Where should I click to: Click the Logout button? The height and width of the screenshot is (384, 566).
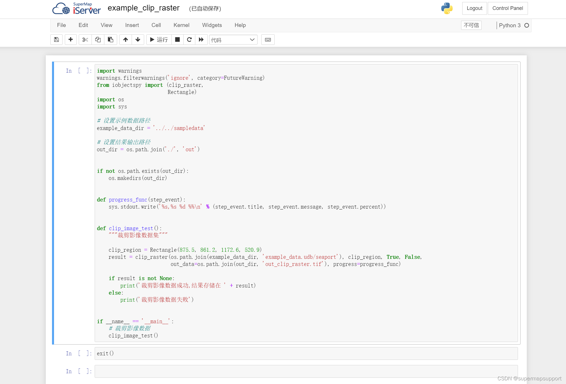point(474,8)
